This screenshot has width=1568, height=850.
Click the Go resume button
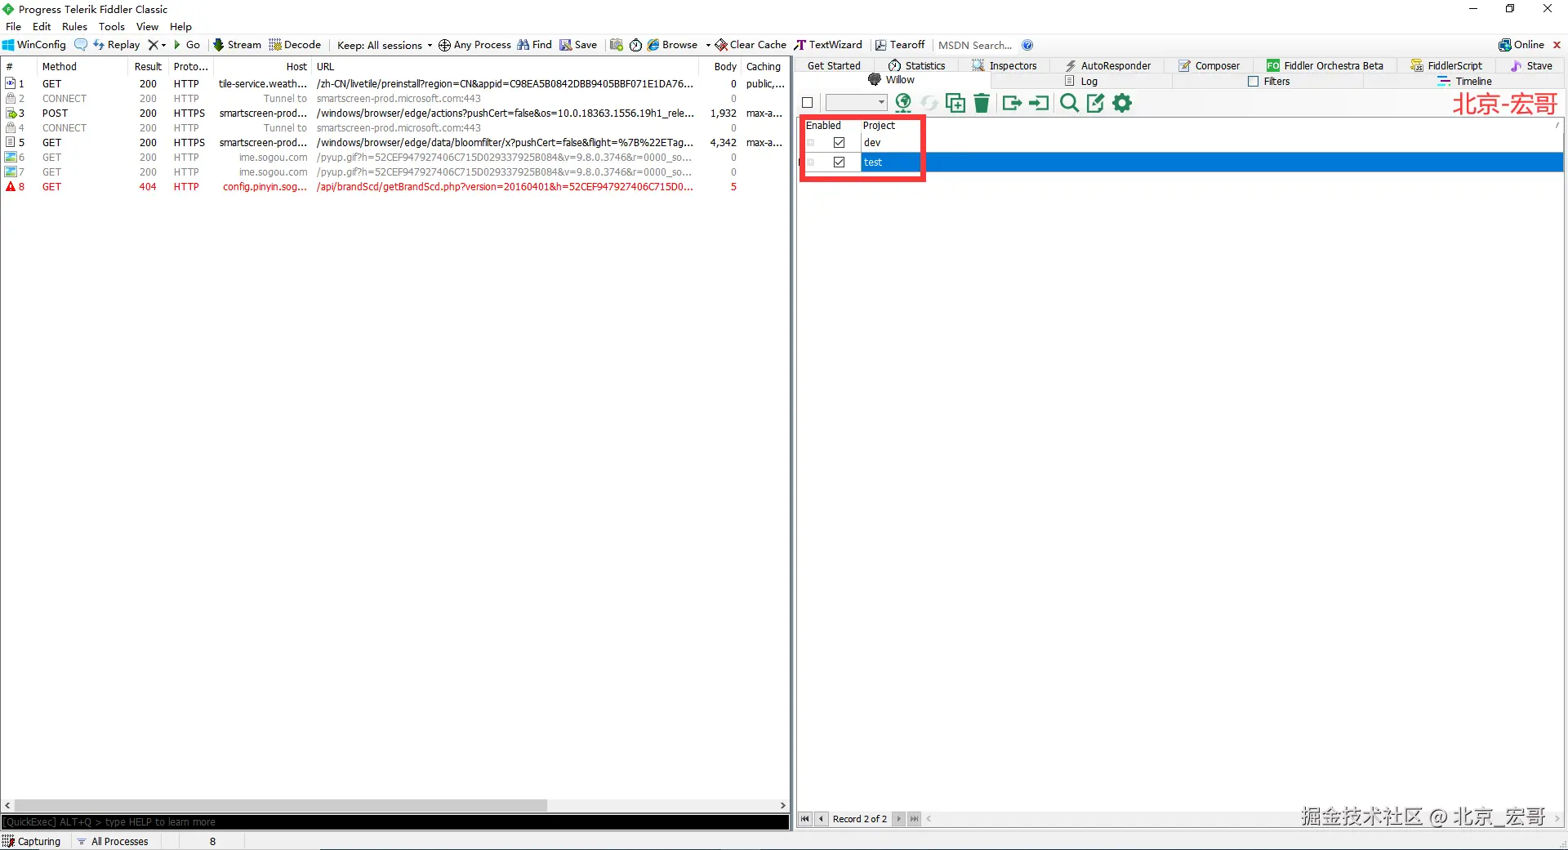pos(187,45)
